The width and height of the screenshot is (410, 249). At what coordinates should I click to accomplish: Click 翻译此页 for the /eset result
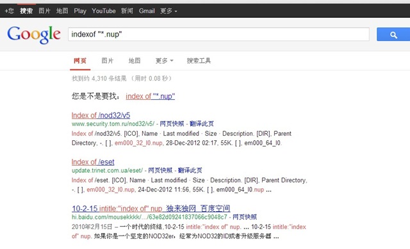tap(190, 170)
